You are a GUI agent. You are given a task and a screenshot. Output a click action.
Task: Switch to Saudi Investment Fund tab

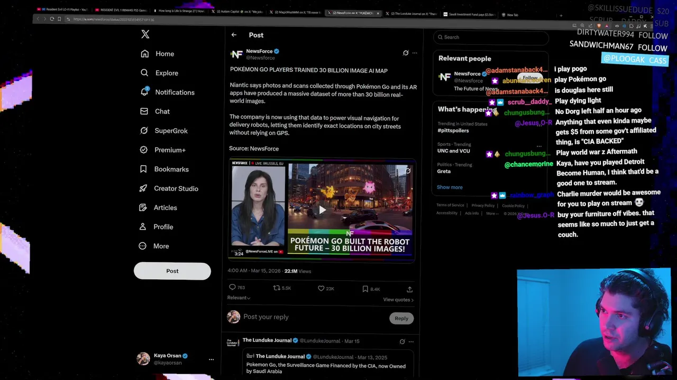tap(469, 14)
